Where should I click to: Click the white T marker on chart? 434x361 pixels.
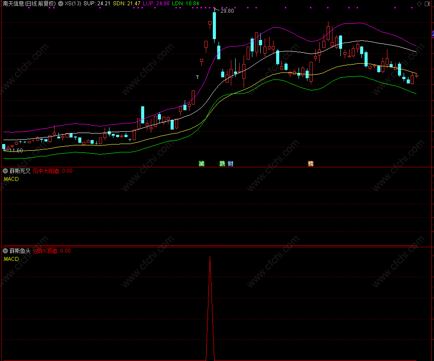197,77
